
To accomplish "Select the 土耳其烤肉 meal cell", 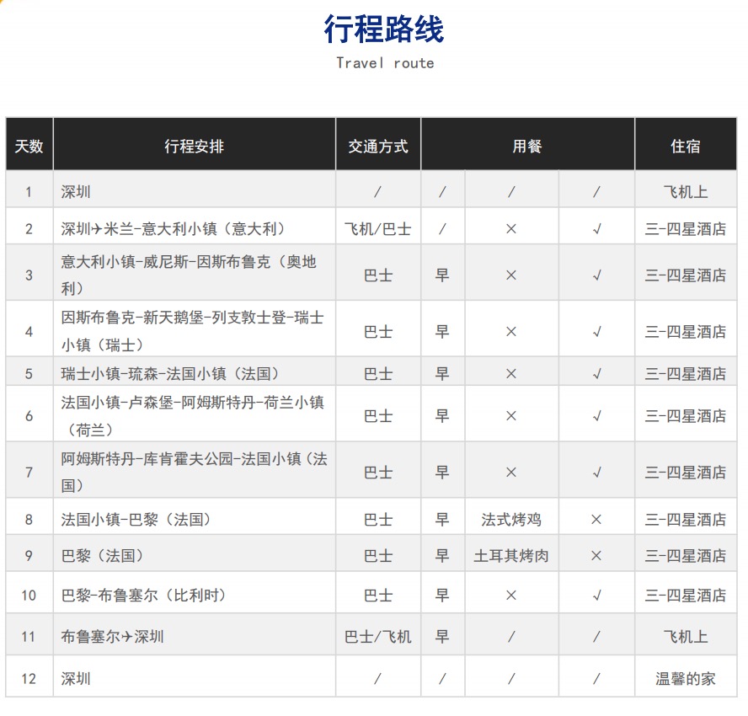I will (511, 556).
